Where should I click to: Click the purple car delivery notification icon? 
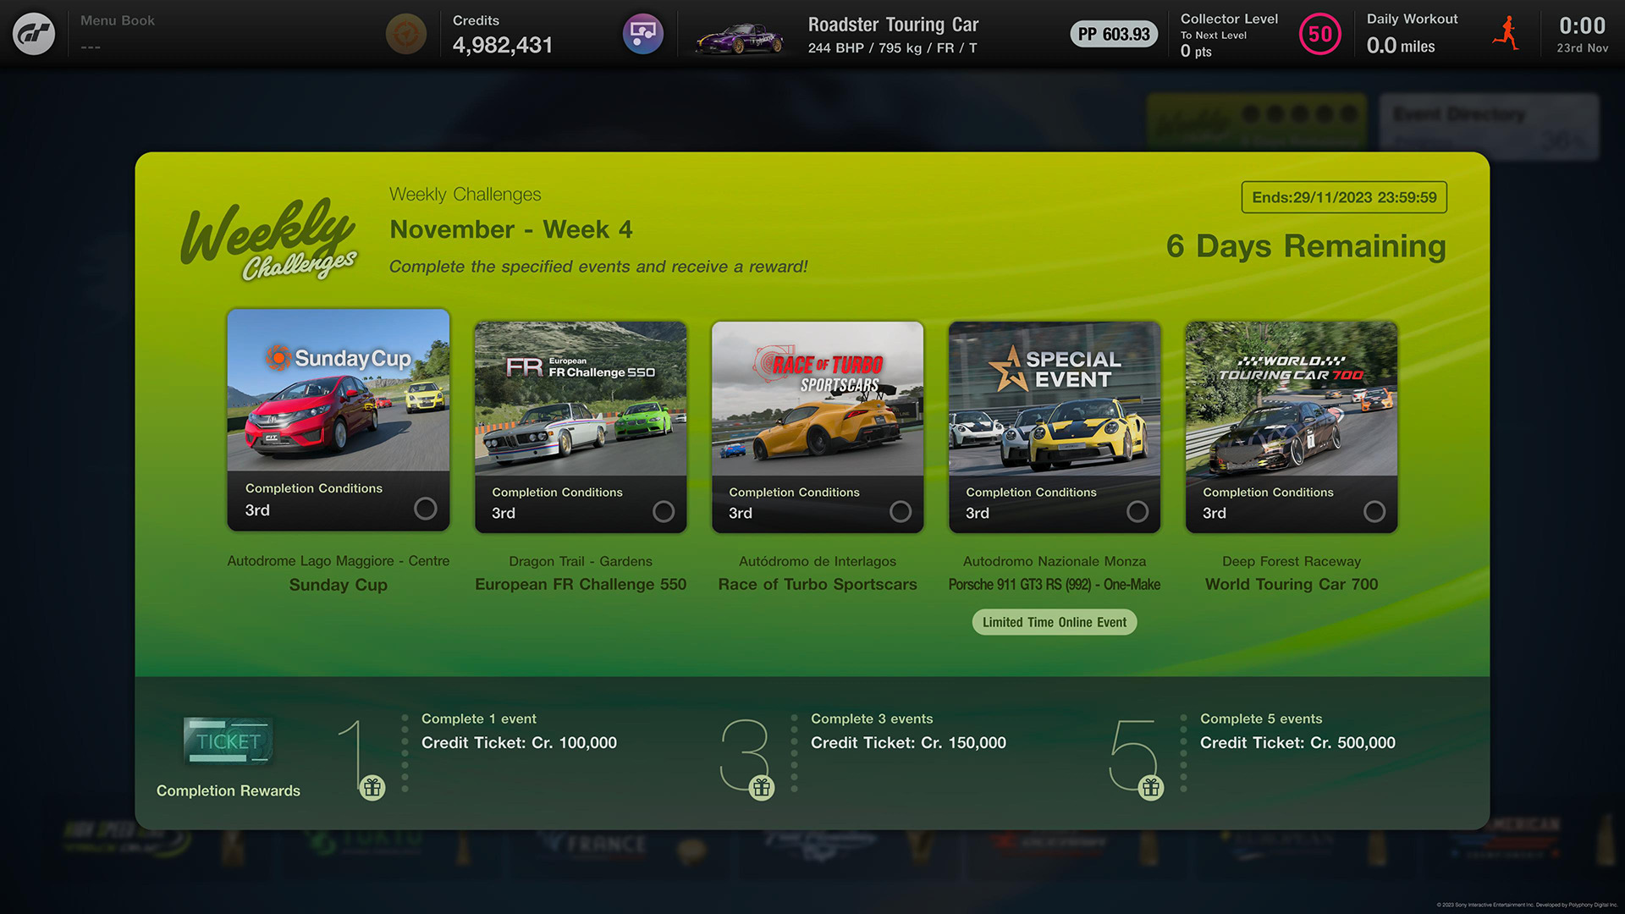pyautogui.click(x=643, y=37)
